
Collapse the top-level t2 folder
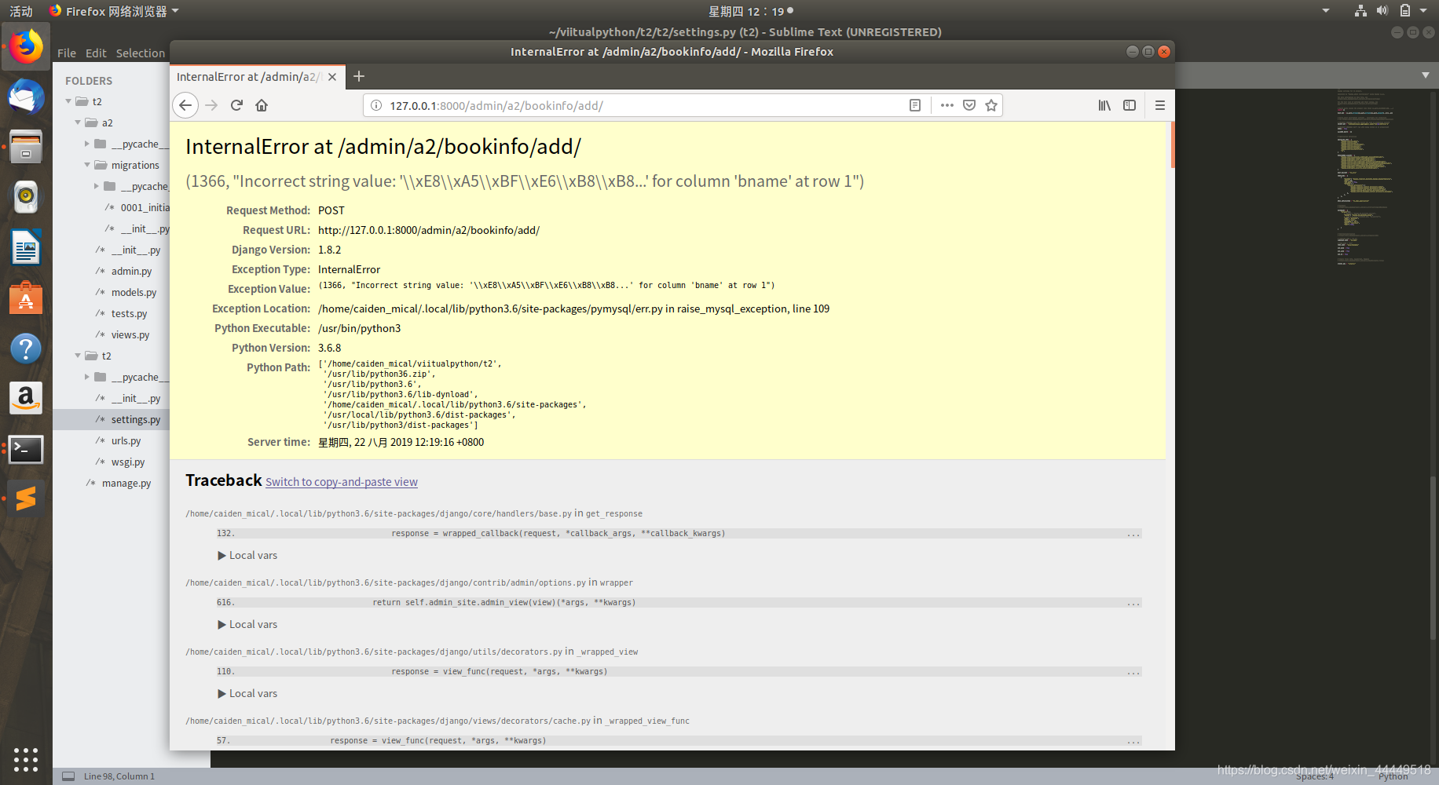(68, 101)
